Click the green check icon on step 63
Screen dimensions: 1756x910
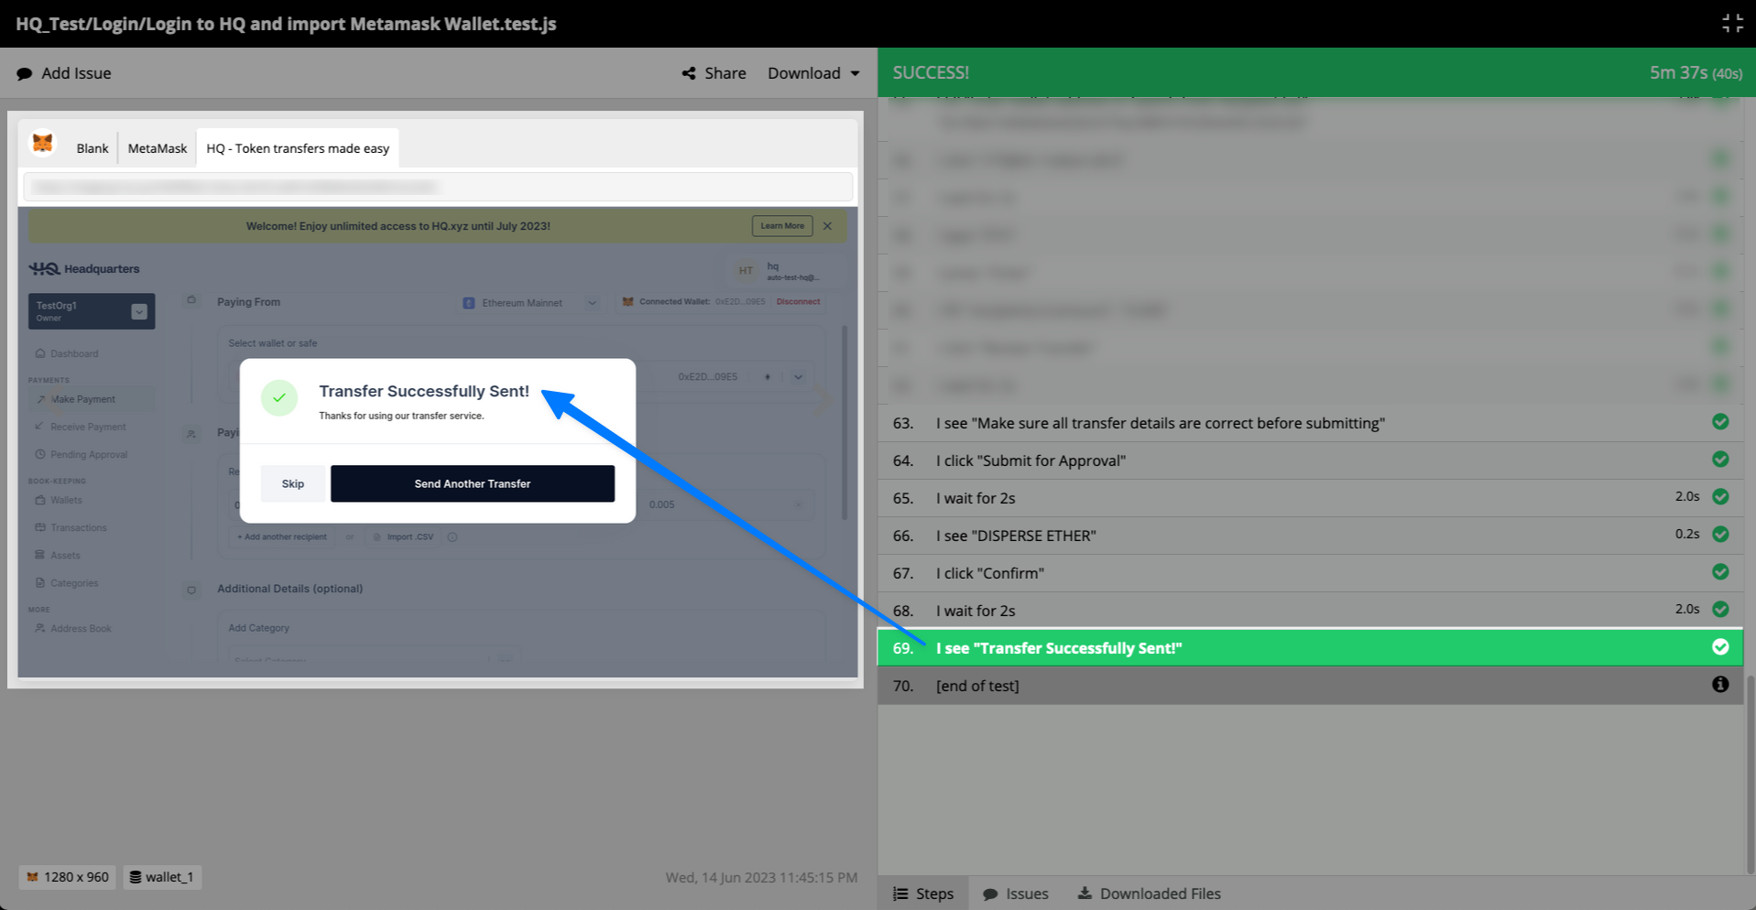tap(1720, 422)
